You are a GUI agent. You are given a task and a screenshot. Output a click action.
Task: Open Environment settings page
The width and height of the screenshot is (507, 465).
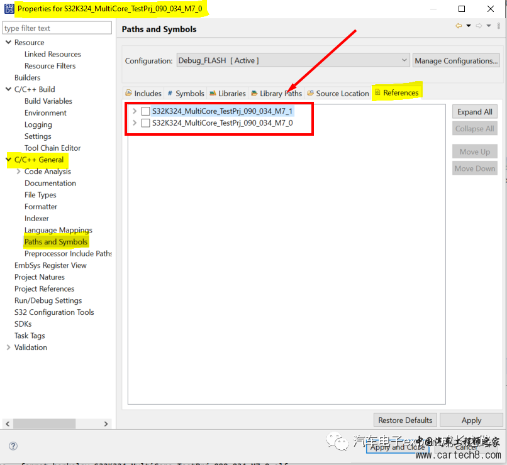point(45,112)
